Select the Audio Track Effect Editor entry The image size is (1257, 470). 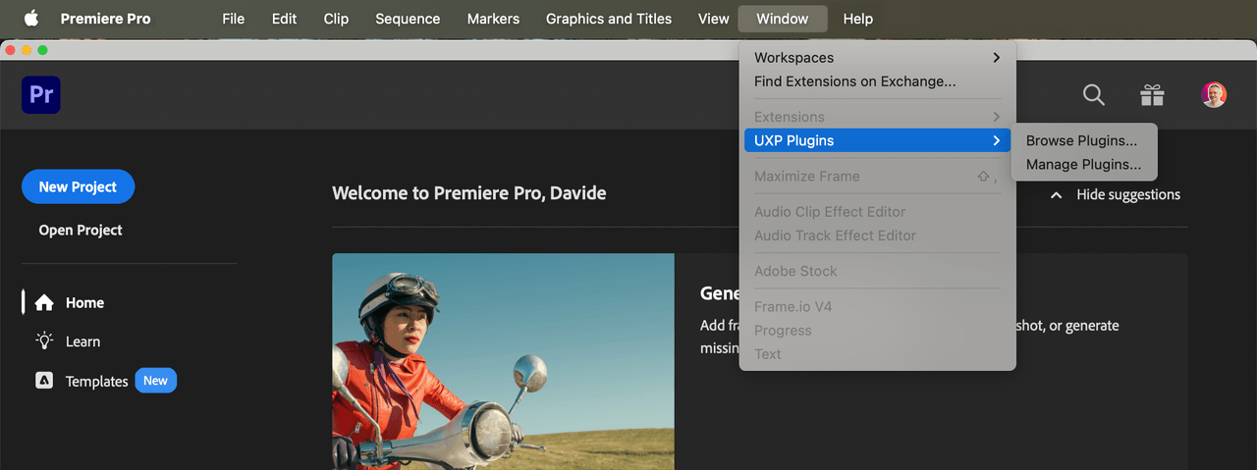pyautogui.click(x=878, y=235)
